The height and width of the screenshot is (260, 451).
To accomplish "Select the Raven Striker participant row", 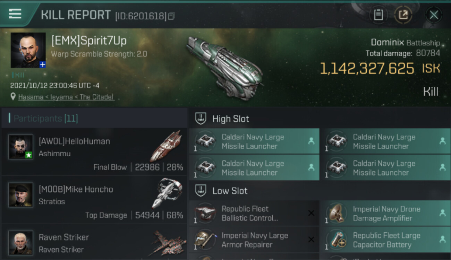I will tap(94, 243).
